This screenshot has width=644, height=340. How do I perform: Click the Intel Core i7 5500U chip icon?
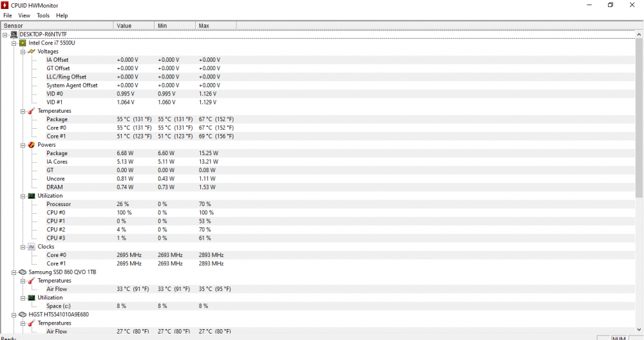pos(23,42)
